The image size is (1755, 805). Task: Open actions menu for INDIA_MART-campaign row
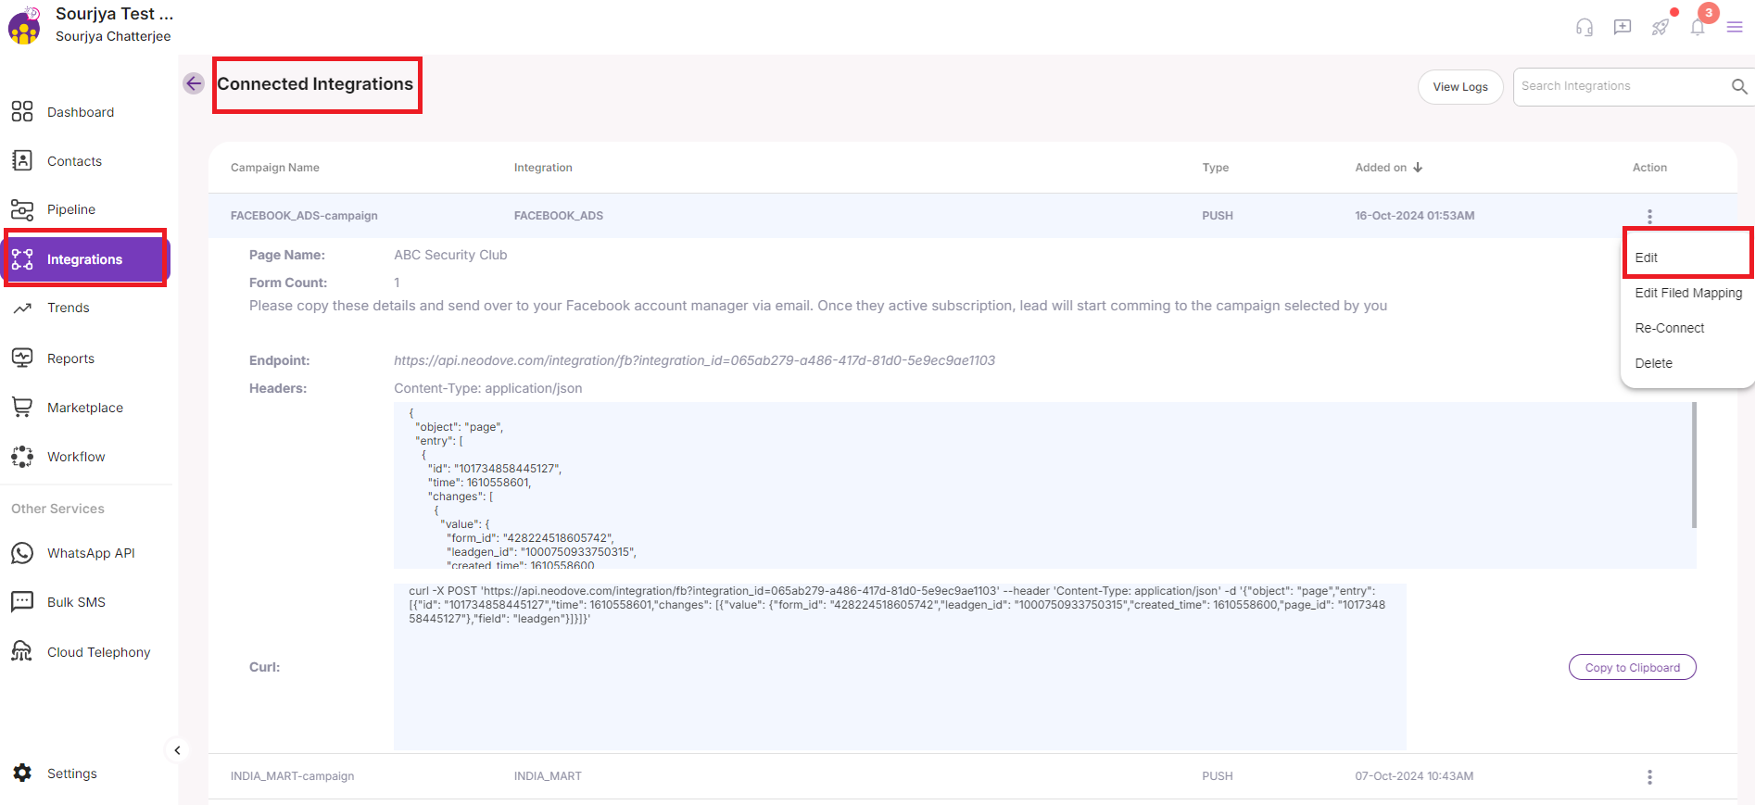point(1649,776)
